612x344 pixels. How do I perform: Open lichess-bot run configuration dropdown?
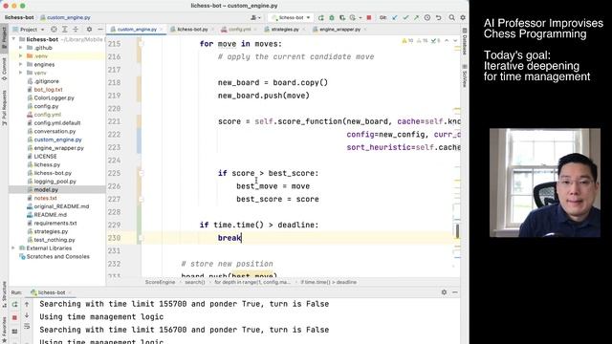(291, 17)
